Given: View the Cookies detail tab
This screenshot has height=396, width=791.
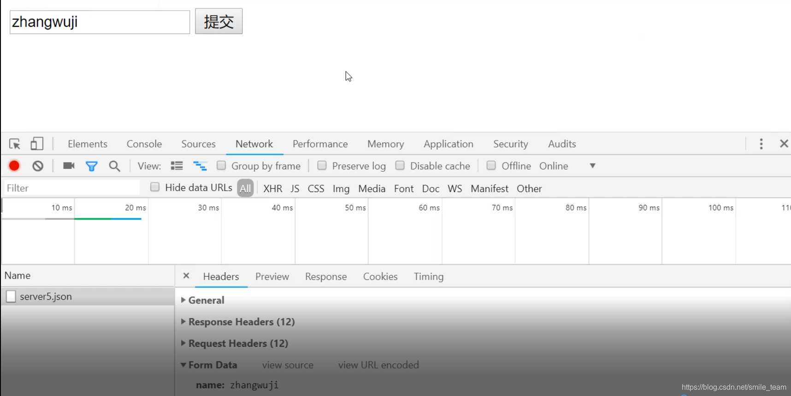Looking at the screenshot, I should pyautogui.click(x=380, y=276).
